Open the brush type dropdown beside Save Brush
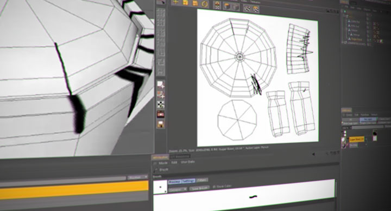 pos(178,189)
